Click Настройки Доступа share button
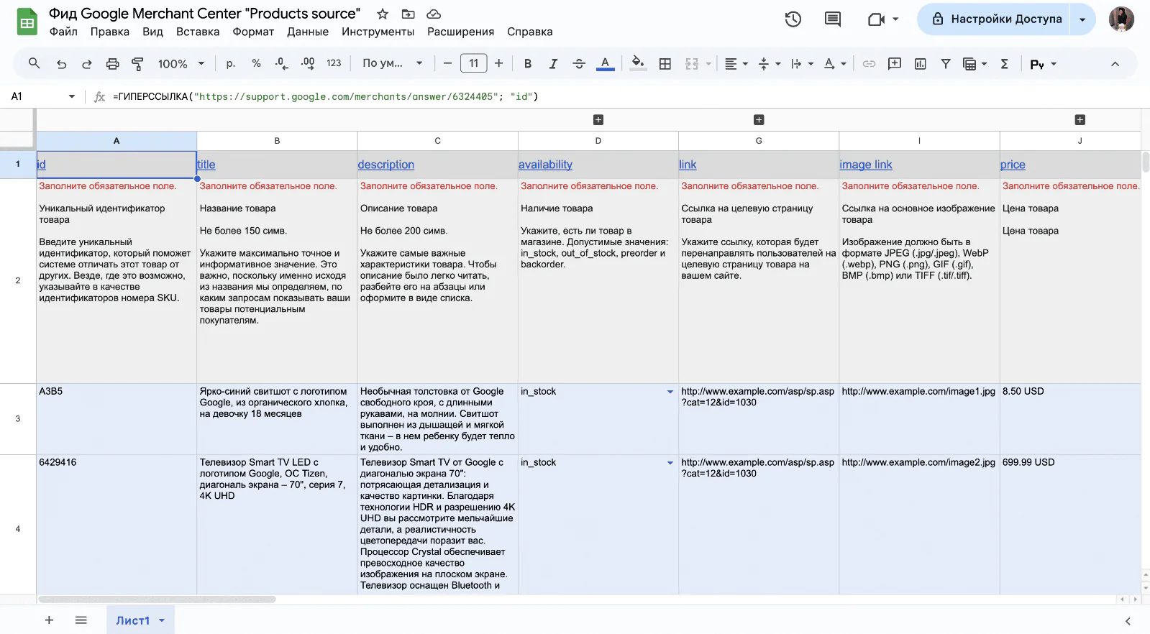This screenshot has height=634, width=1150. click(993, 19)
